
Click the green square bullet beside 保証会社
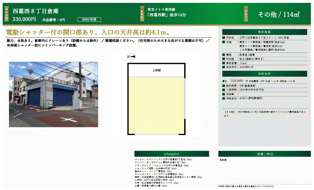(x=224, y=98)
